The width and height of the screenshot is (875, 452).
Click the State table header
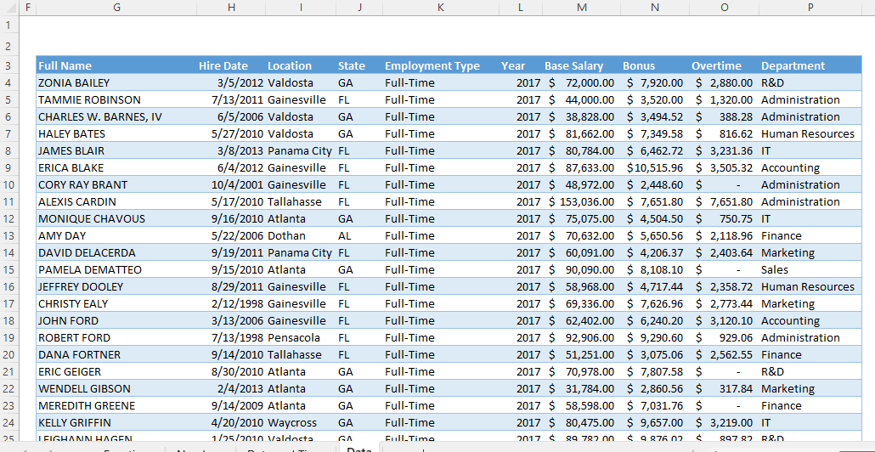(359, 66)
